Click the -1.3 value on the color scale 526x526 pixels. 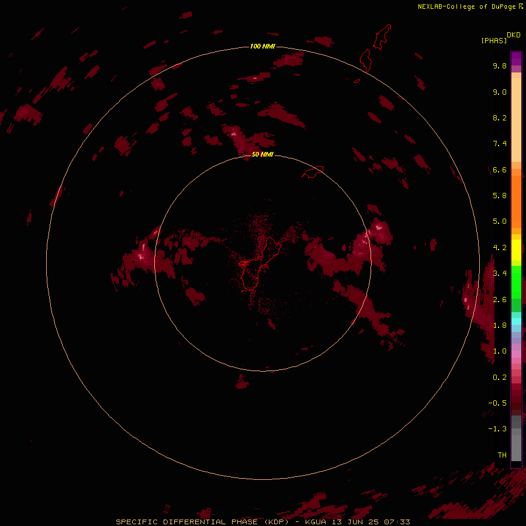497,429
